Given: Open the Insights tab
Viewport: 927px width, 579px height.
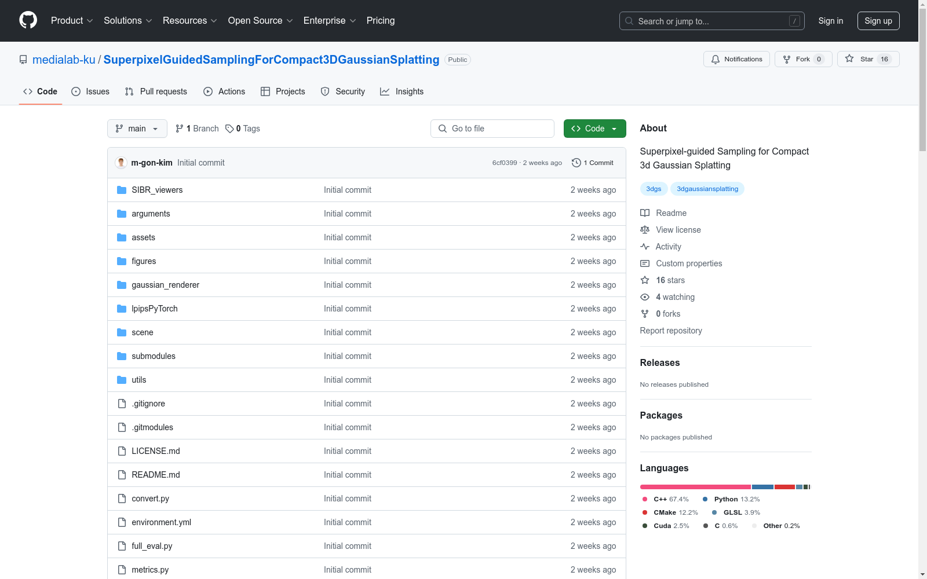Looking at the screenshot, I should 402,91.
